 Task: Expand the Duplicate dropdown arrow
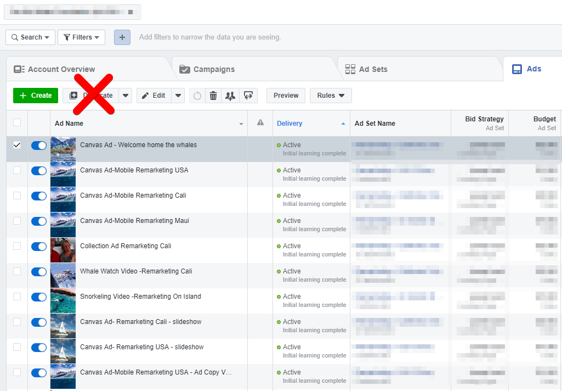pyautogui.click(x=126, y=96)
